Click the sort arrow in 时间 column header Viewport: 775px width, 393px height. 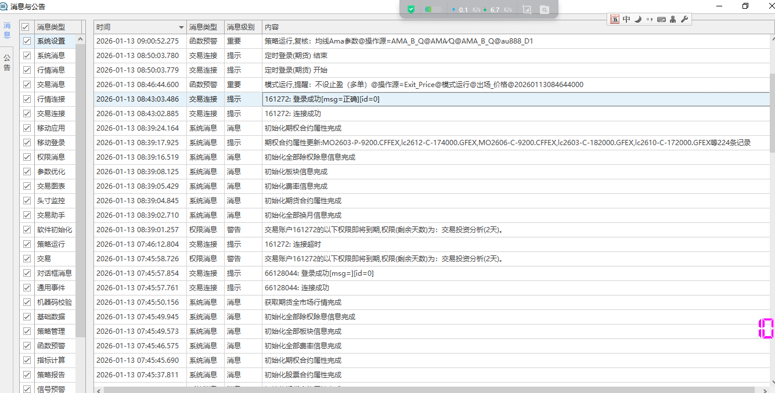tap(181, 28)
